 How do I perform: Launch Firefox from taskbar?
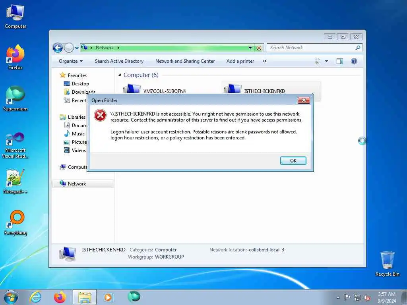60,297
